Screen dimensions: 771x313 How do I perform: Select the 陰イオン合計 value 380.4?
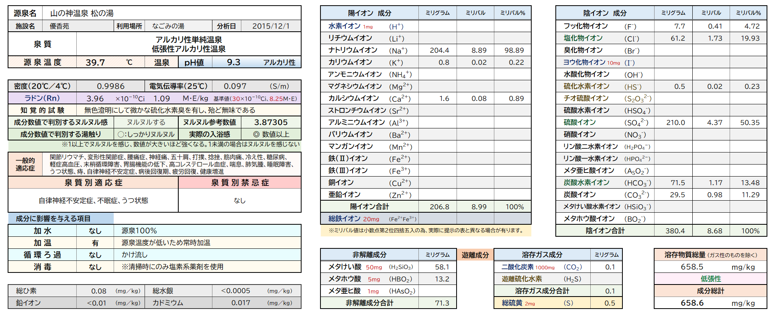(675, 231)
